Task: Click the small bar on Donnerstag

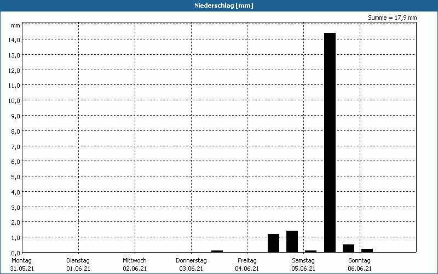Action: 217,252
